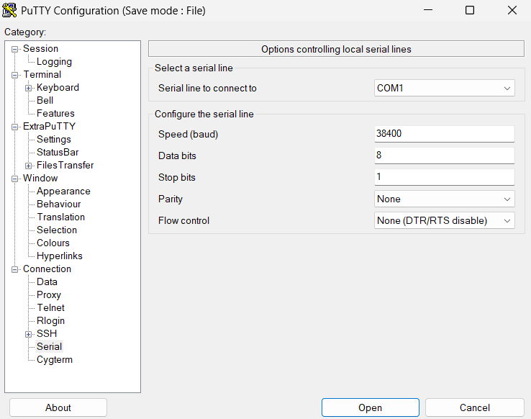Image resolution: width=531 pixels, height=419 pixels.
Task: Select the Session category
Action: coord(40,48)
